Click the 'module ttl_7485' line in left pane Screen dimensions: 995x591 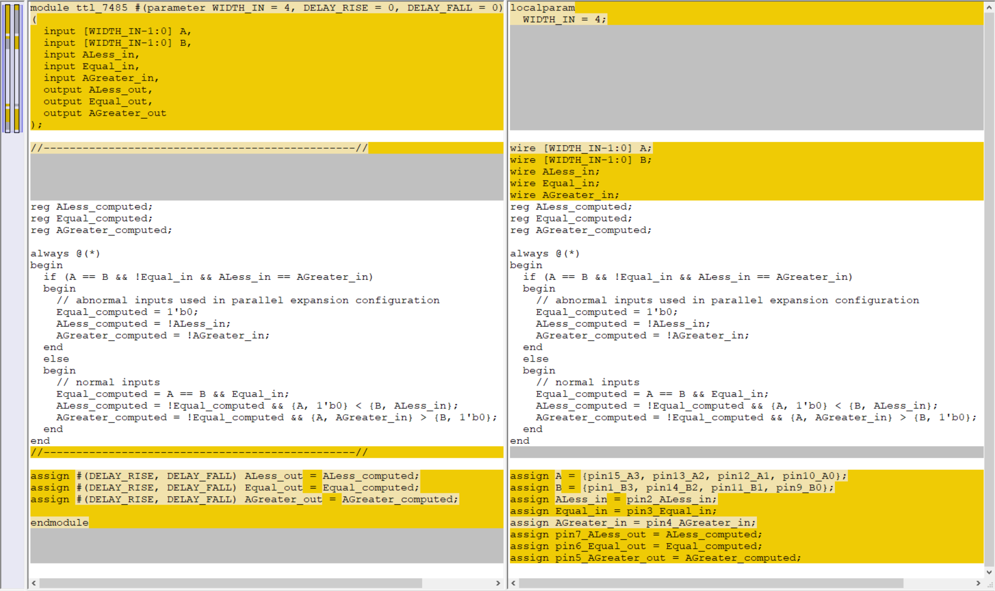click(x=266, y=8)
